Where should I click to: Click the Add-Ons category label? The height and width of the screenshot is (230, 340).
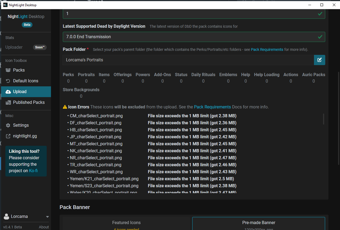coord(162,75)
